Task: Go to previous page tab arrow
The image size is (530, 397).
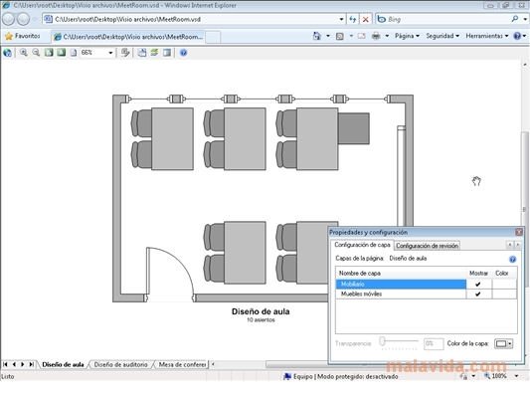Action: (x=14, y=364)
